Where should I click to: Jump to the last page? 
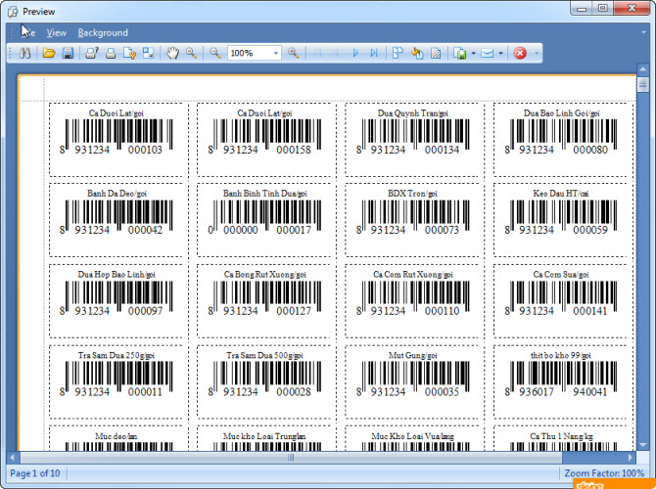tap(374, 53)
